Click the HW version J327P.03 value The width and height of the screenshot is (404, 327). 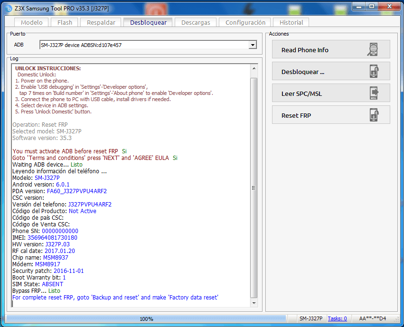click(57, 244)
